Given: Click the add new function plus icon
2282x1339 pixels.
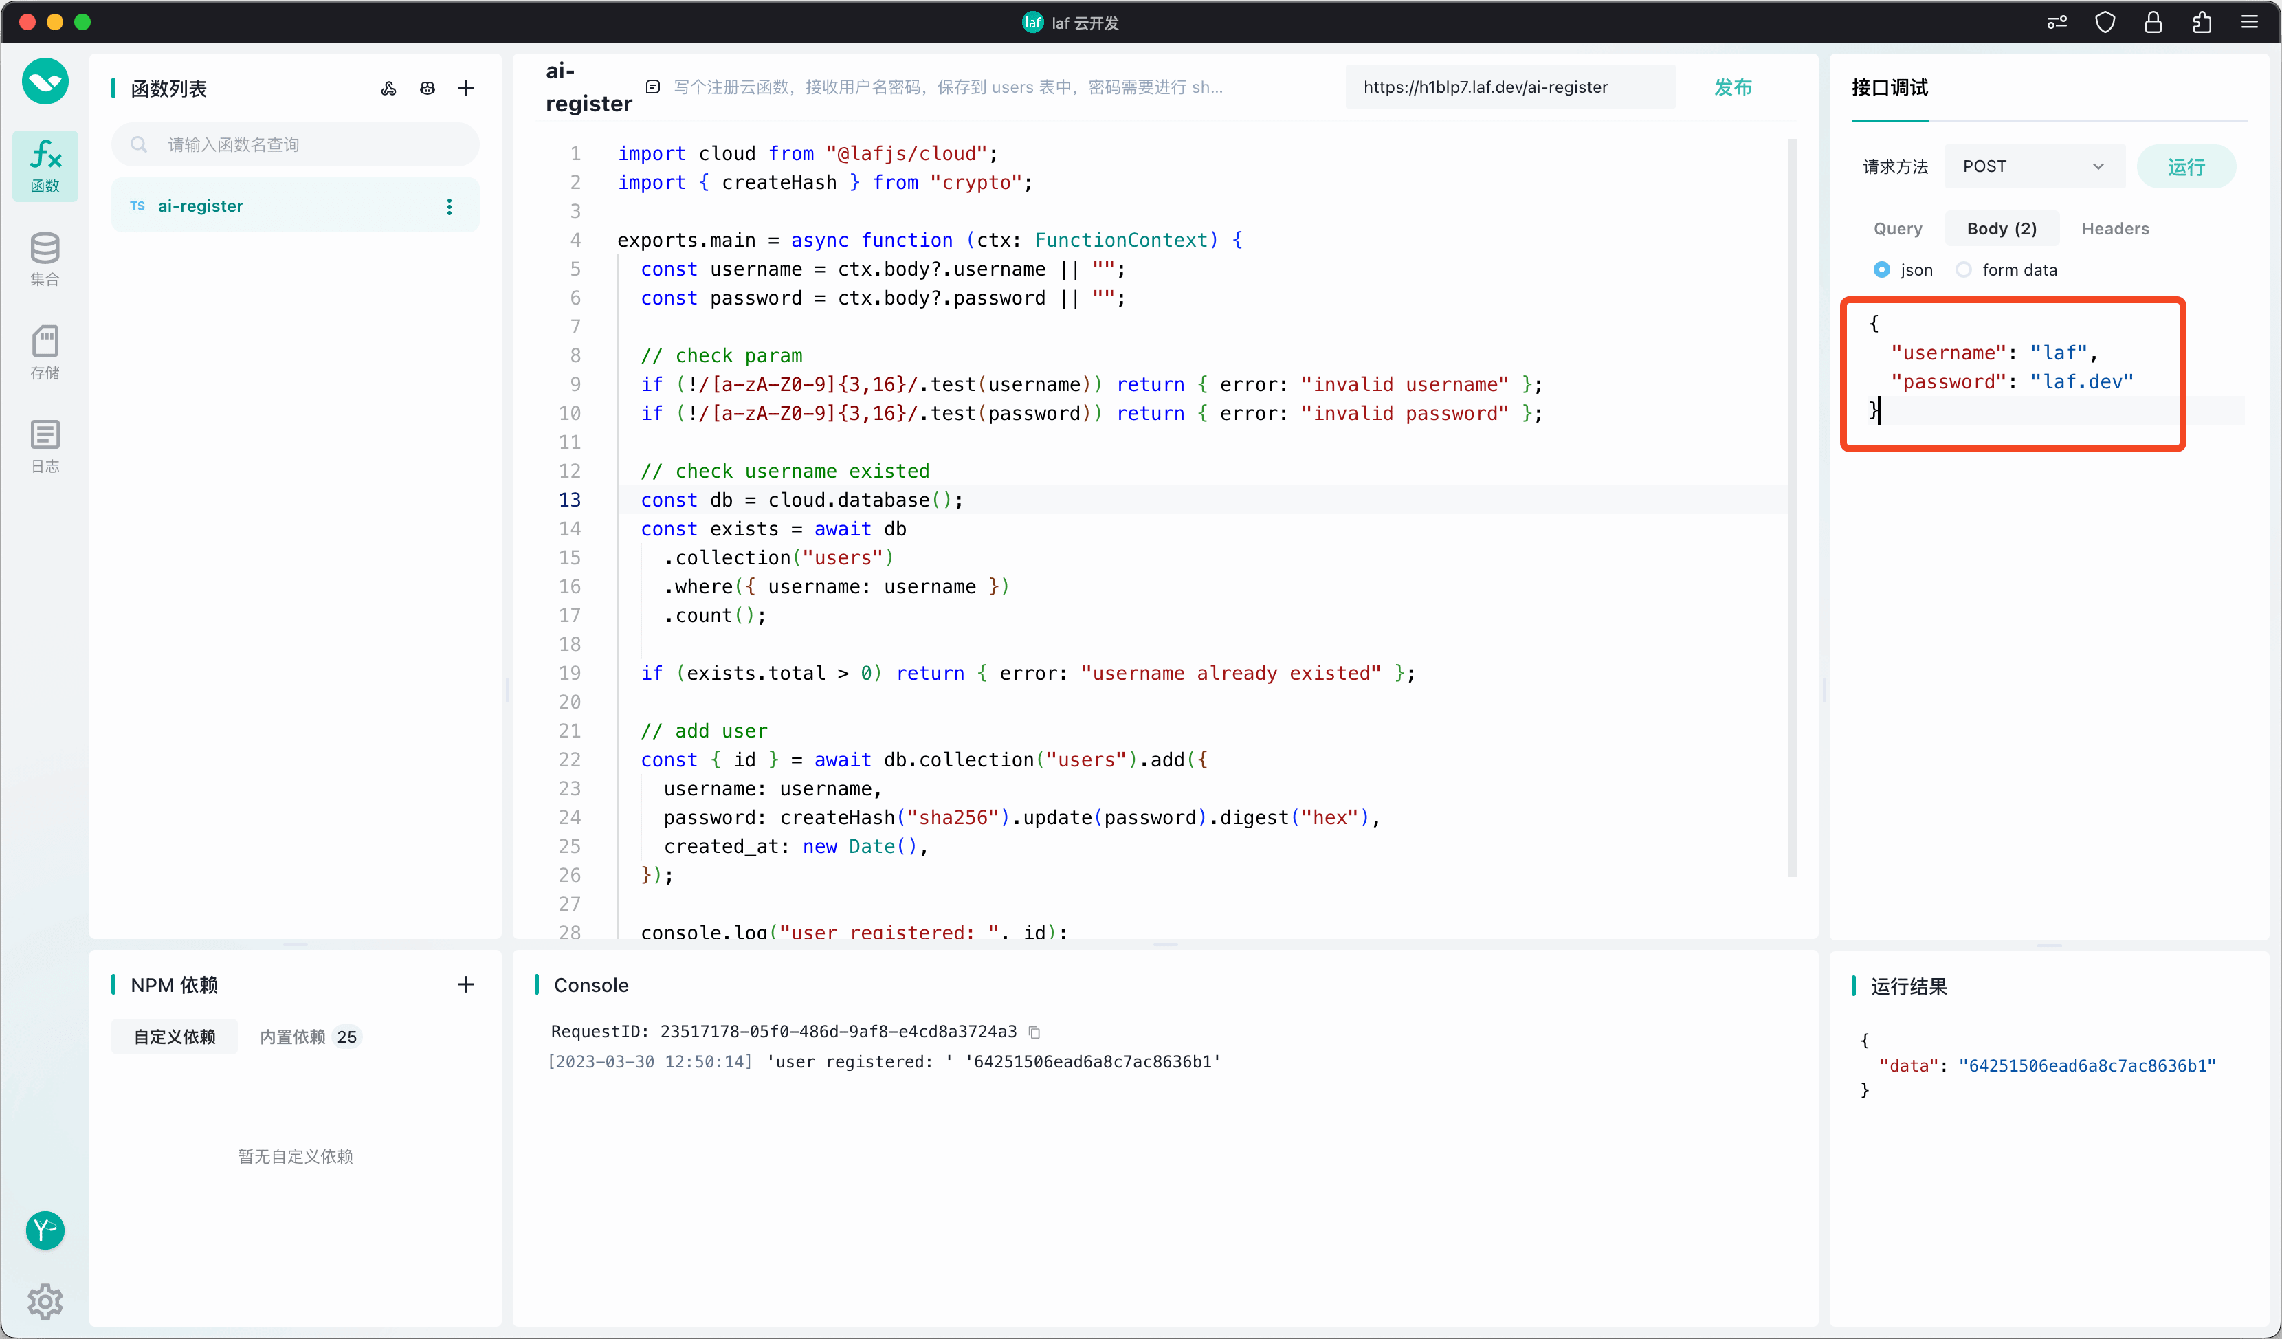Looking at the screenshot, I should 465,88.
